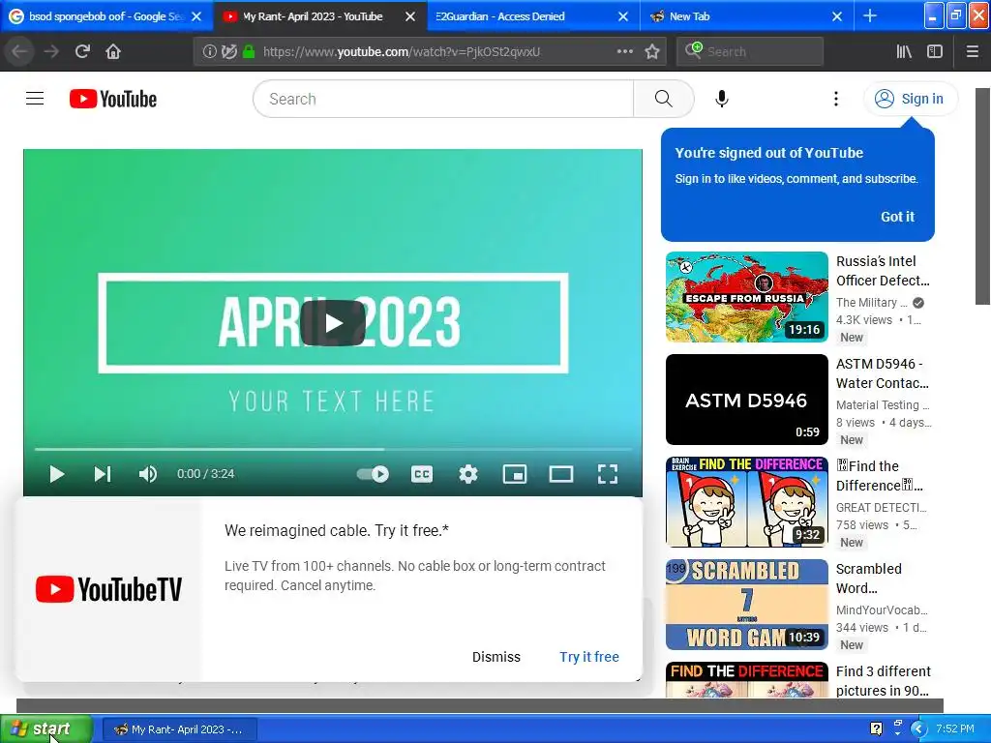Focus the browser search box
Viewport: 991px width, 743px height.
pyautogui.click(x=750, y=51)
